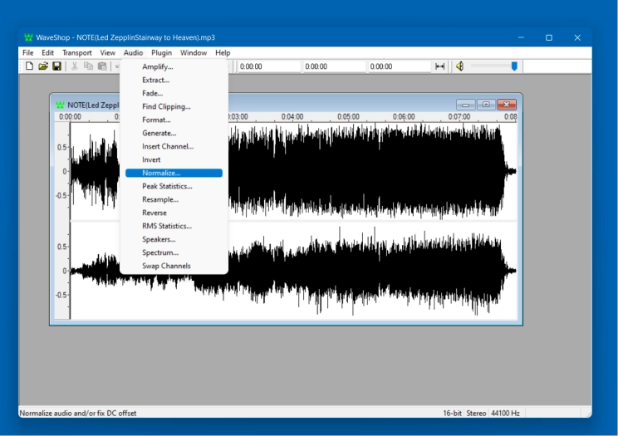Open the Plugin menu

pos(162,53)
